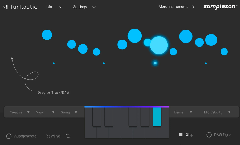The height and width of the screenshot is (145, 240).
Task: Click the last note bubble on the right
Action: pos(224,52)
